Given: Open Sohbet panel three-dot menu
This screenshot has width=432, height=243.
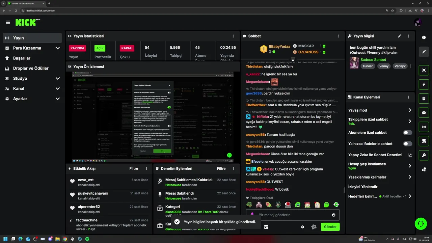Looking at the screenshot, I should tap(339, 36).
